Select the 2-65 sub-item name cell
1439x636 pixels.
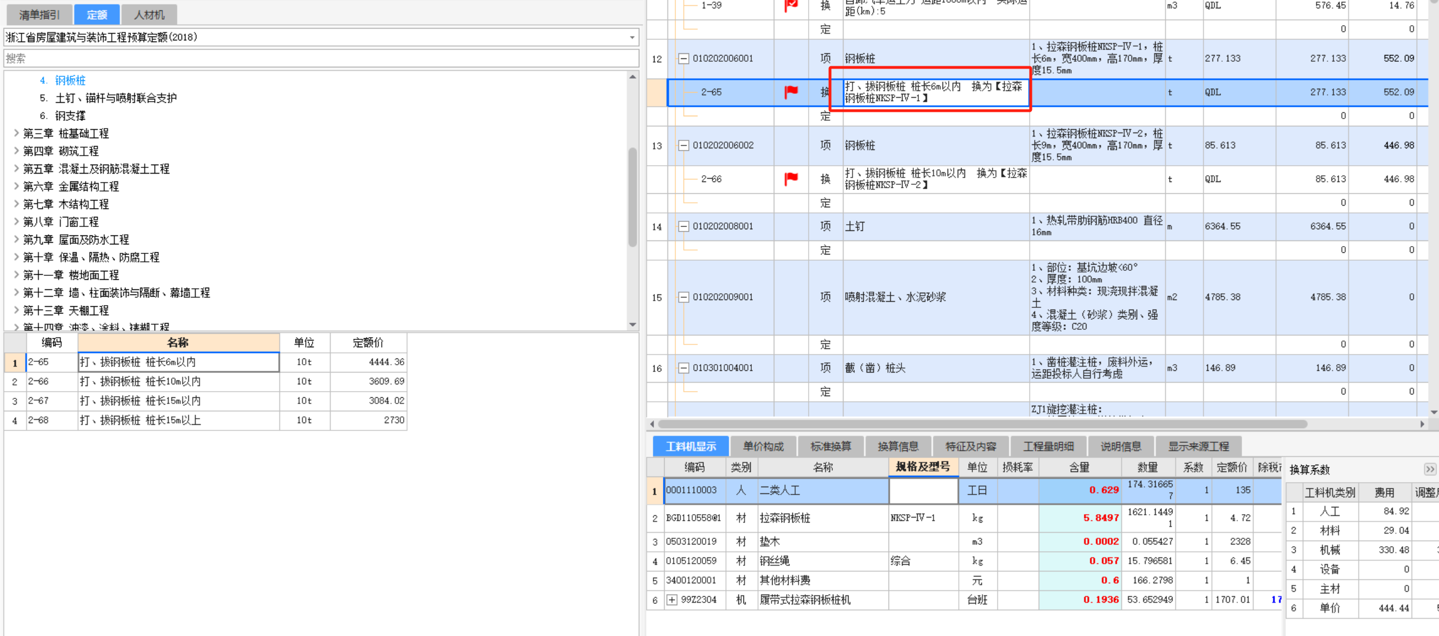coord(936,92)
